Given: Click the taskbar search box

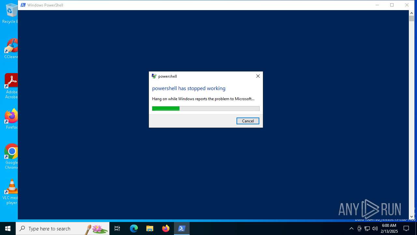Looking at the screenshot, I should pyautogui.click(x=63, y=228).
